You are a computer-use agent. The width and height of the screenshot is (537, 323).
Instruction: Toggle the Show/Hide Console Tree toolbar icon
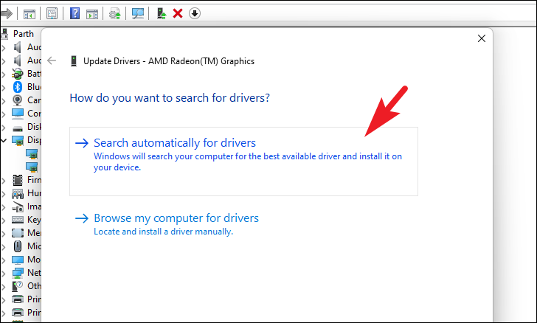30,14
